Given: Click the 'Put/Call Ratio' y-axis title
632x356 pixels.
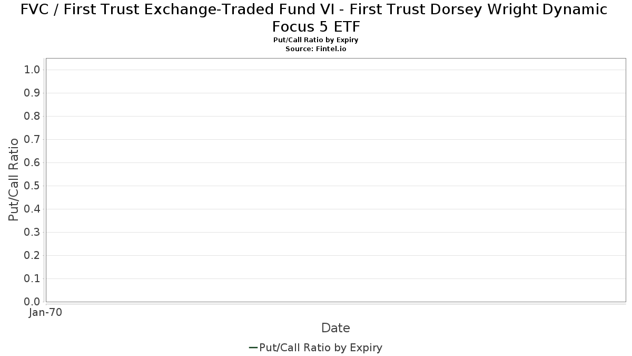Looking at the screenshot, I should (x=14, y=179).
